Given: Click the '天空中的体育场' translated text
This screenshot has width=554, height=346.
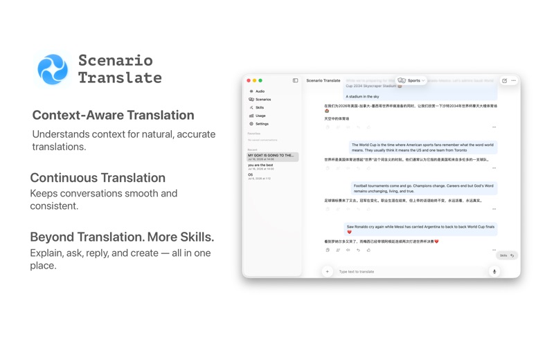Looking at the screenshot, I should (x=337, y=118).
